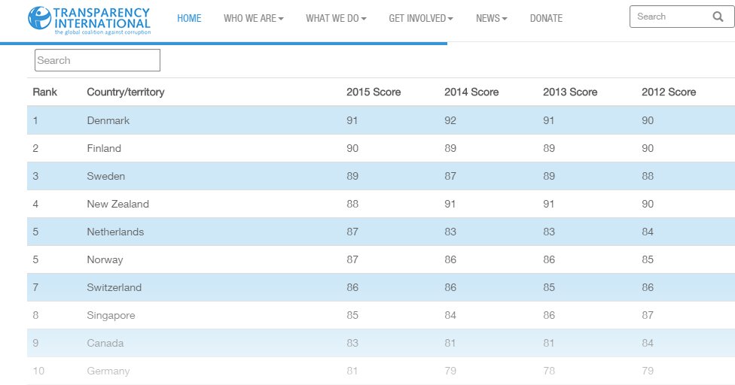Expand the Get Involved dropdown
The height and width of the screenshot is (385, 735).
tap(421, 18)
